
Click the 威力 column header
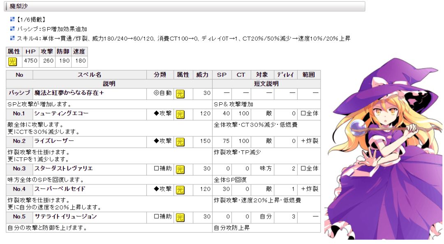coord(202,75)
